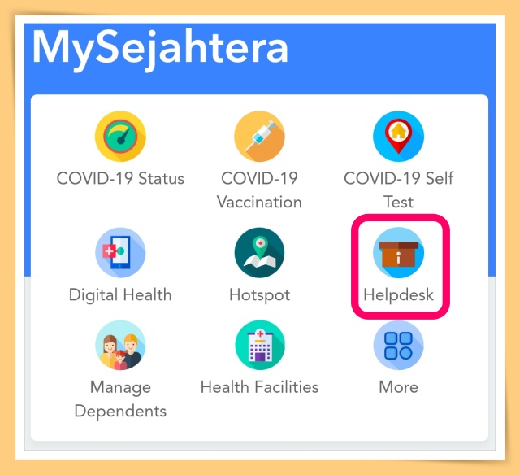Viewport: 520px width, 475px height.
Task: Click the 'More' text label
Action: pyautogui.click(x=398, y=387)
